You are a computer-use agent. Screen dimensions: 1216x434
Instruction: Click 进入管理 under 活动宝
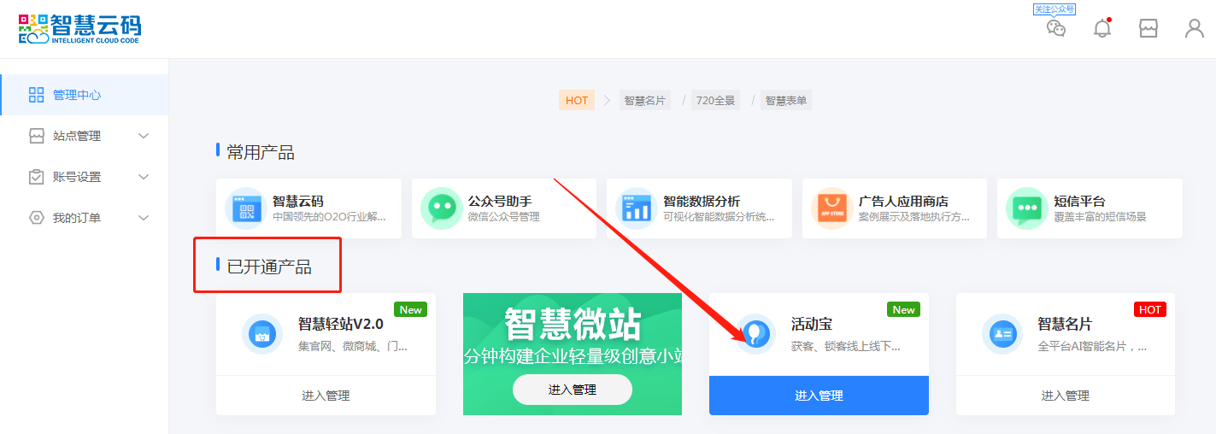tap(819, 396)
